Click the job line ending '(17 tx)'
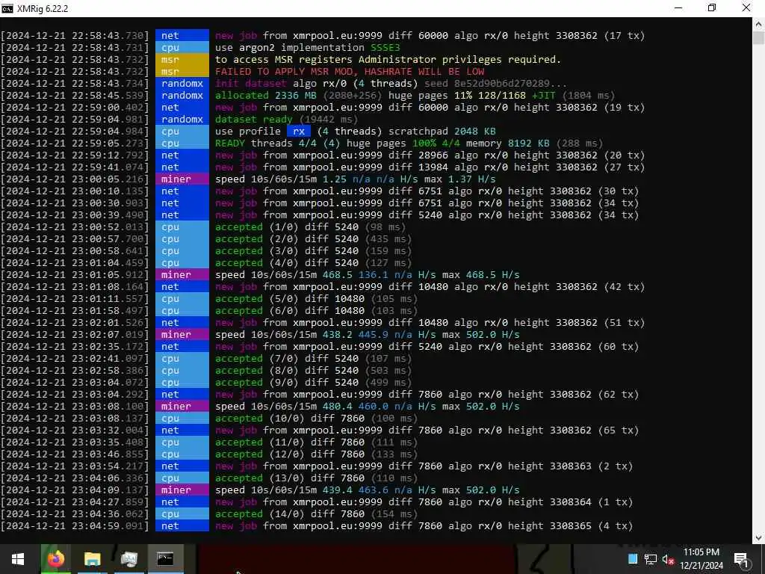This screenshot has width=765, height=574. coord(430,36)
